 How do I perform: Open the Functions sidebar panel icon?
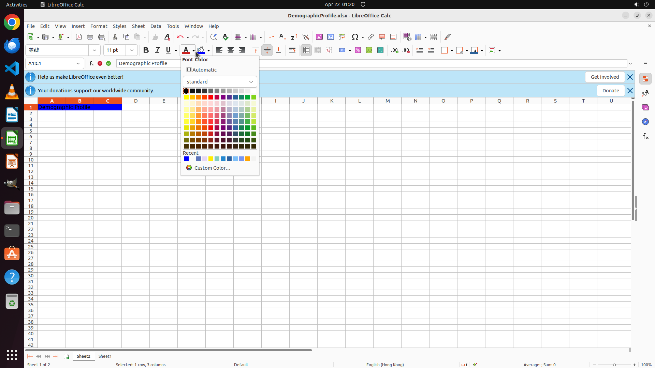tap(645, 136)
